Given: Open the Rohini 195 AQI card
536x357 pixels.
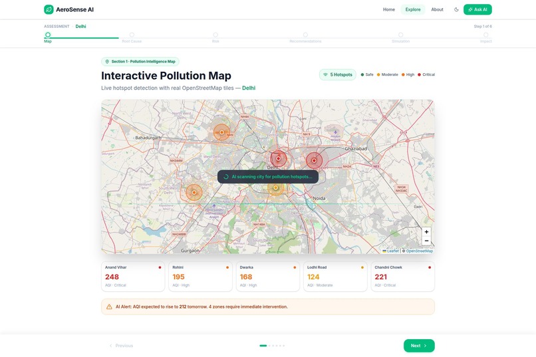Looking at the screenshot, I should pyautogui.click(x=200, y=277).
